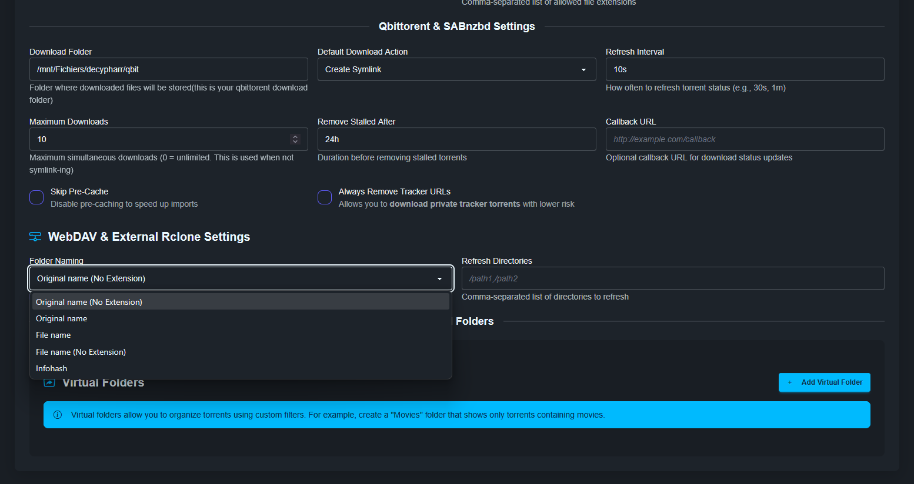Enable the Skip Pre-Cache checkbox
This screenshot has height=484, width=914.
pyautogui.click(x=36, y=197)
